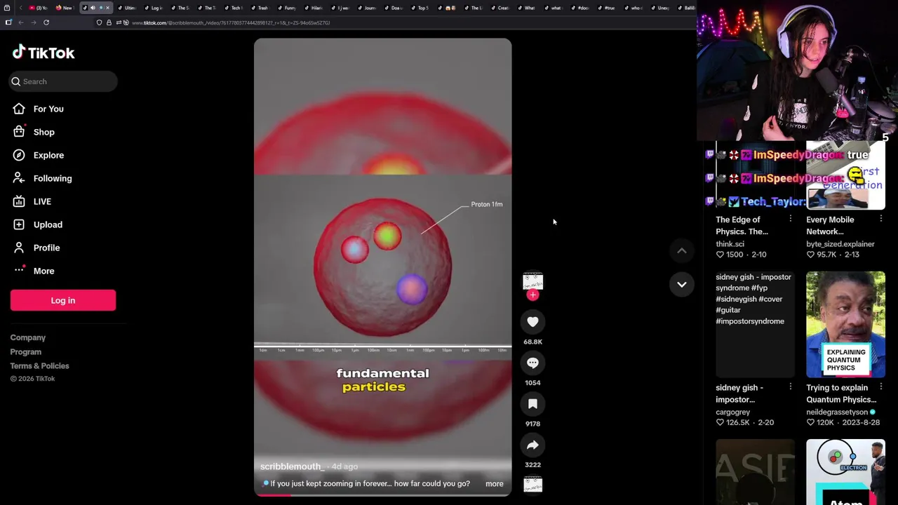This screenshot has width=898, height=505.
Task: Open neildegrassetyson creator link
Action: pyautogui.click(x=837, y=412)
